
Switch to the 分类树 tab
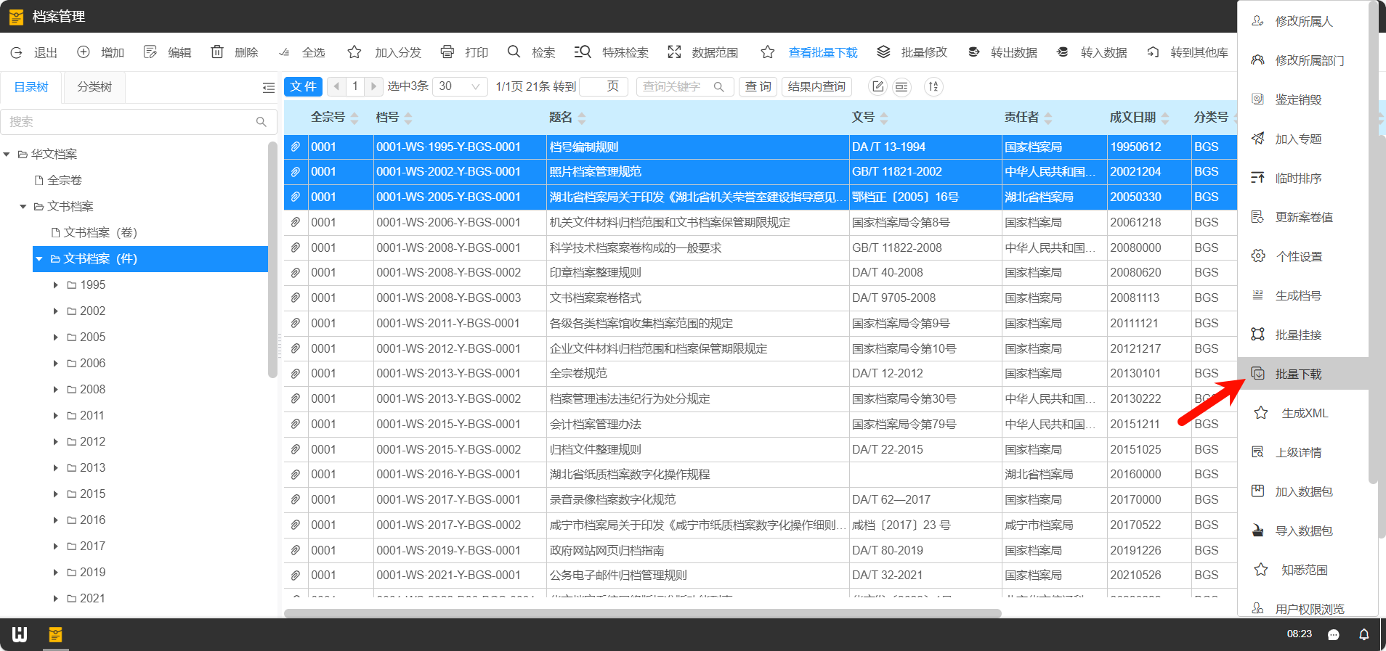(94, 87)
